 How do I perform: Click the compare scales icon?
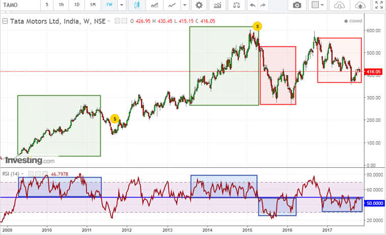[236, 5]
